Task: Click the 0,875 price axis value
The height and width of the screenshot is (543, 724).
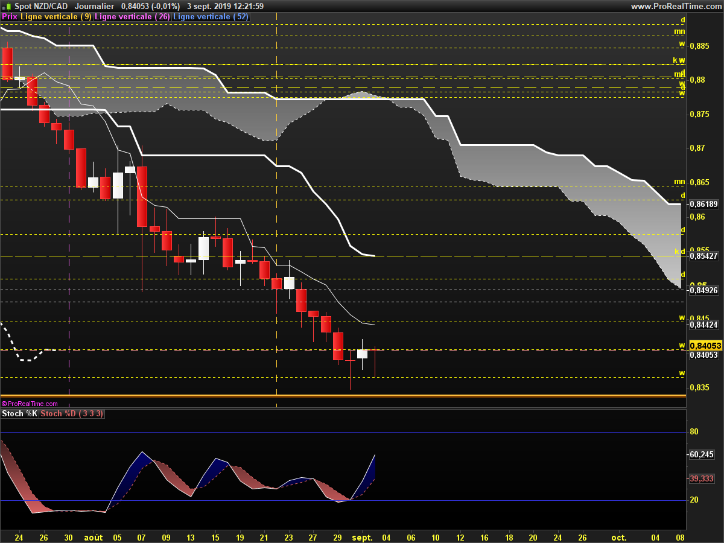Action: click(699, 114)
